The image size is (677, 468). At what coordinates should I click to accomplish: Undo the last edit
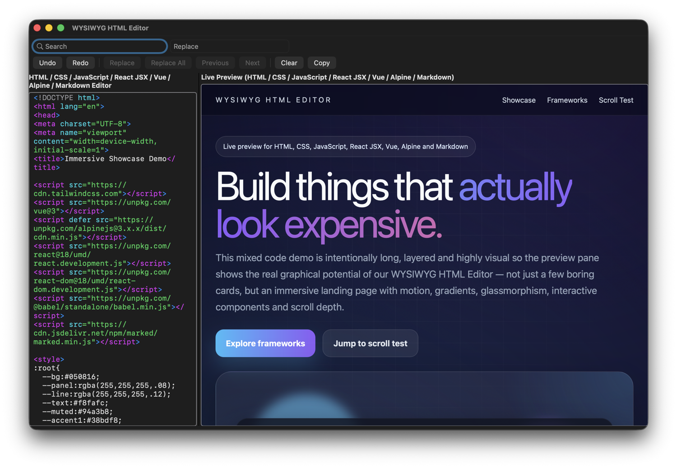coord(47,63)
